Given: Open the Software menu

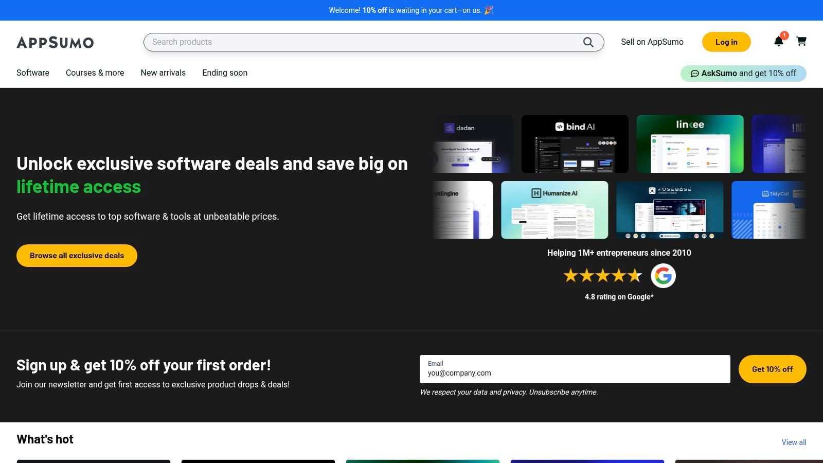Looking at the screenshot, I should point(33,73).
